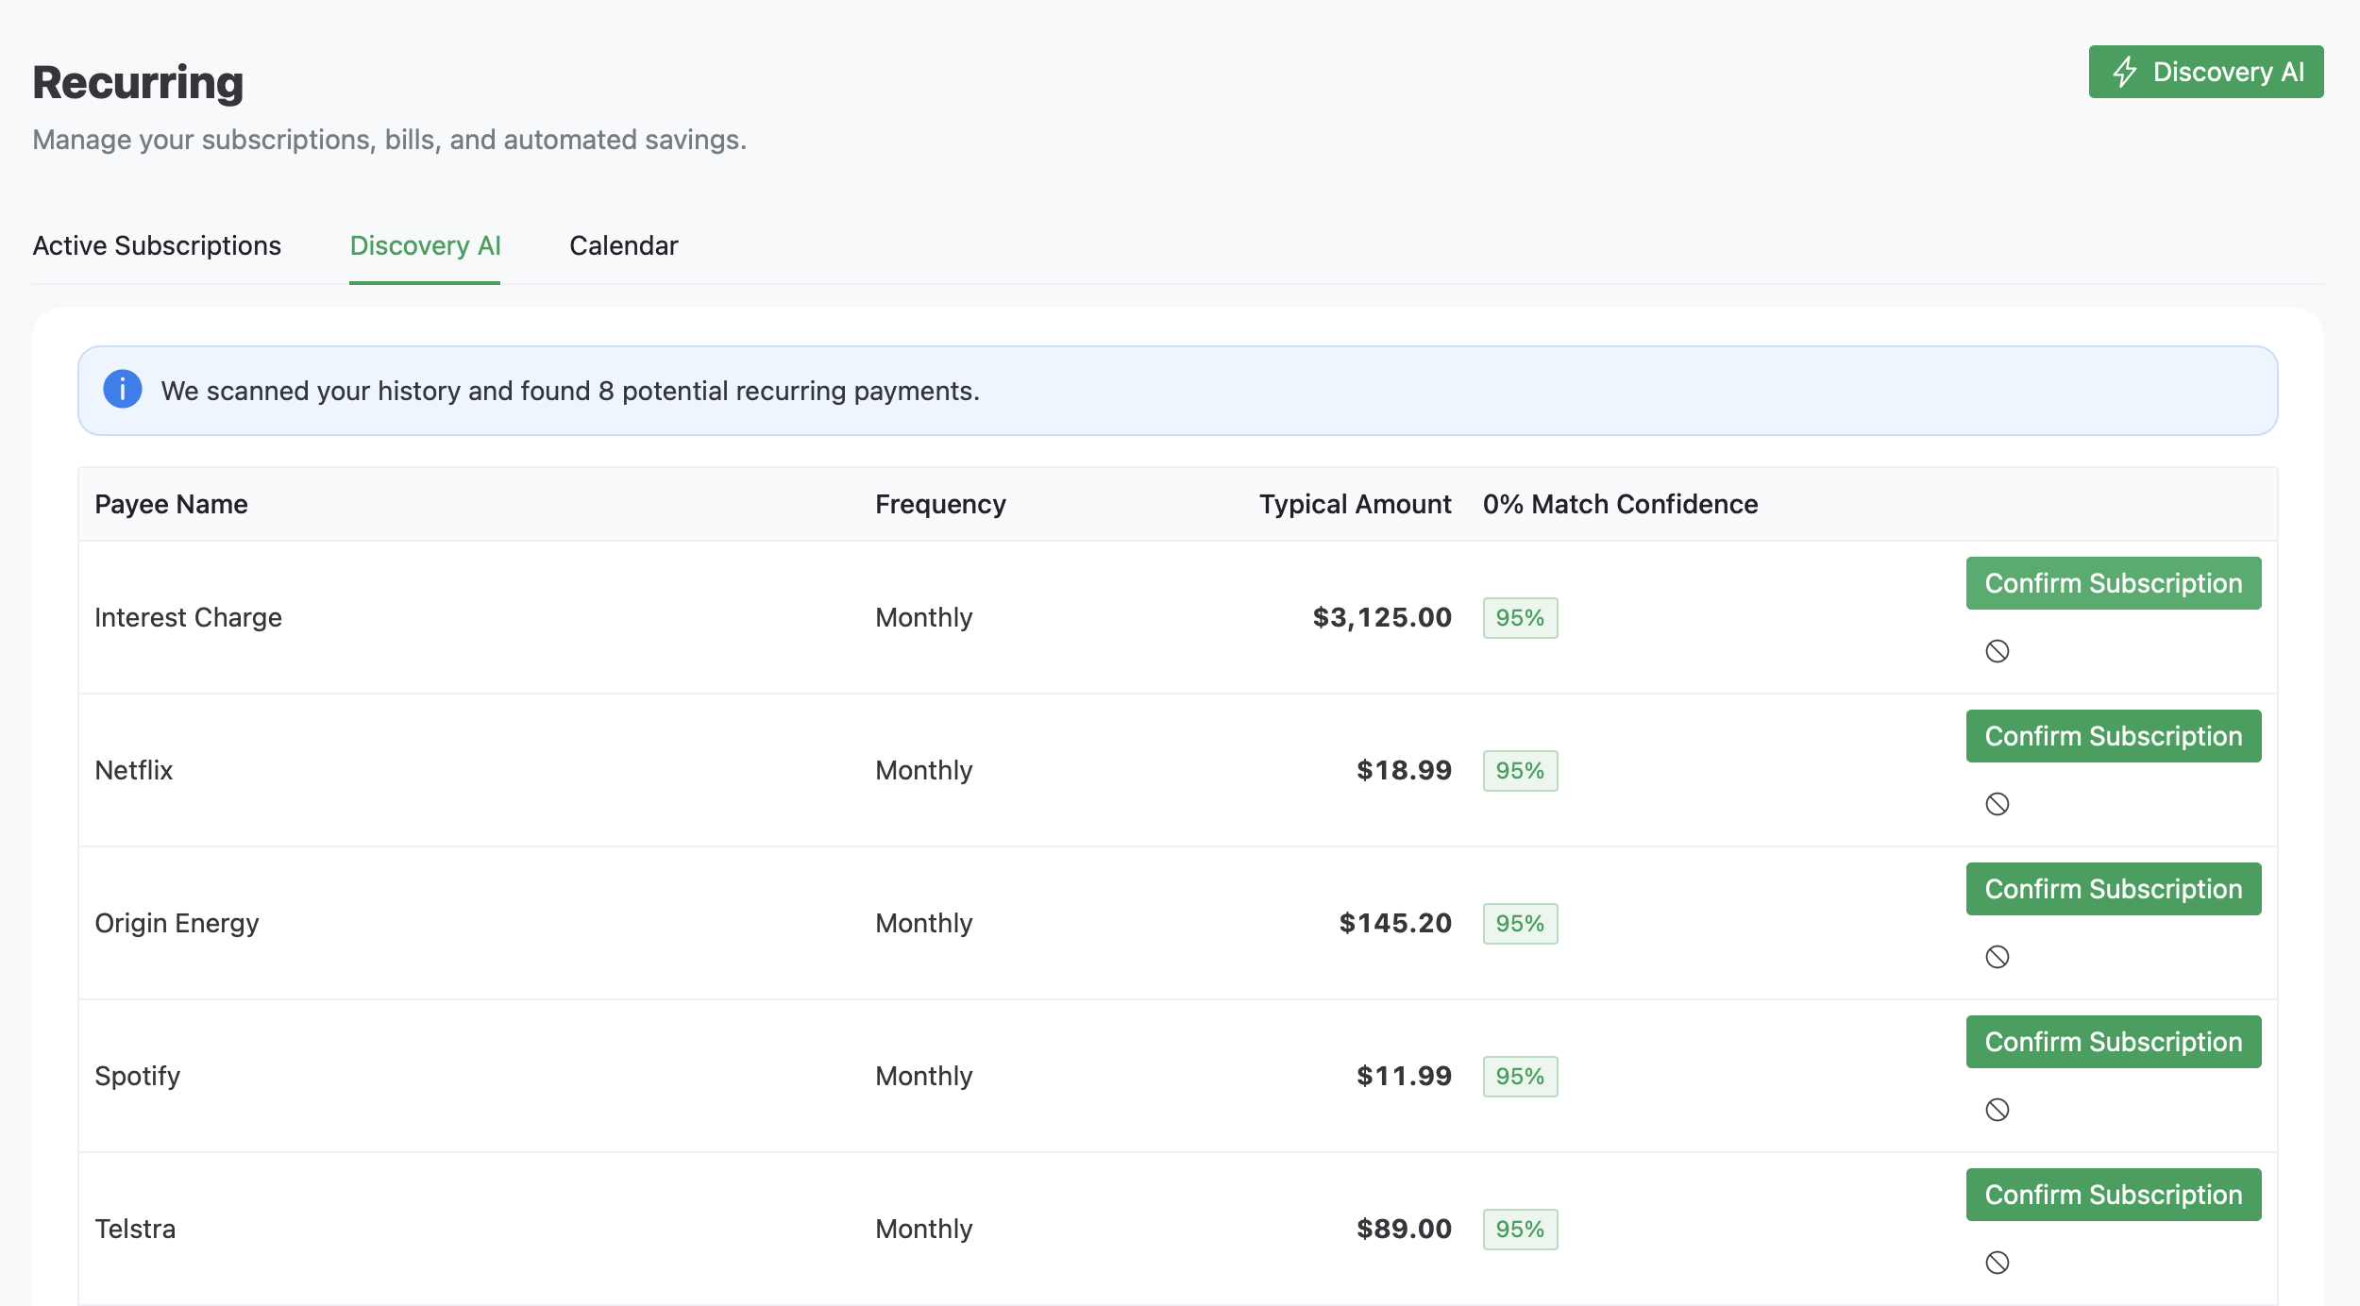Click the ignore icon for Interest Charge

tap(1997, 651)
